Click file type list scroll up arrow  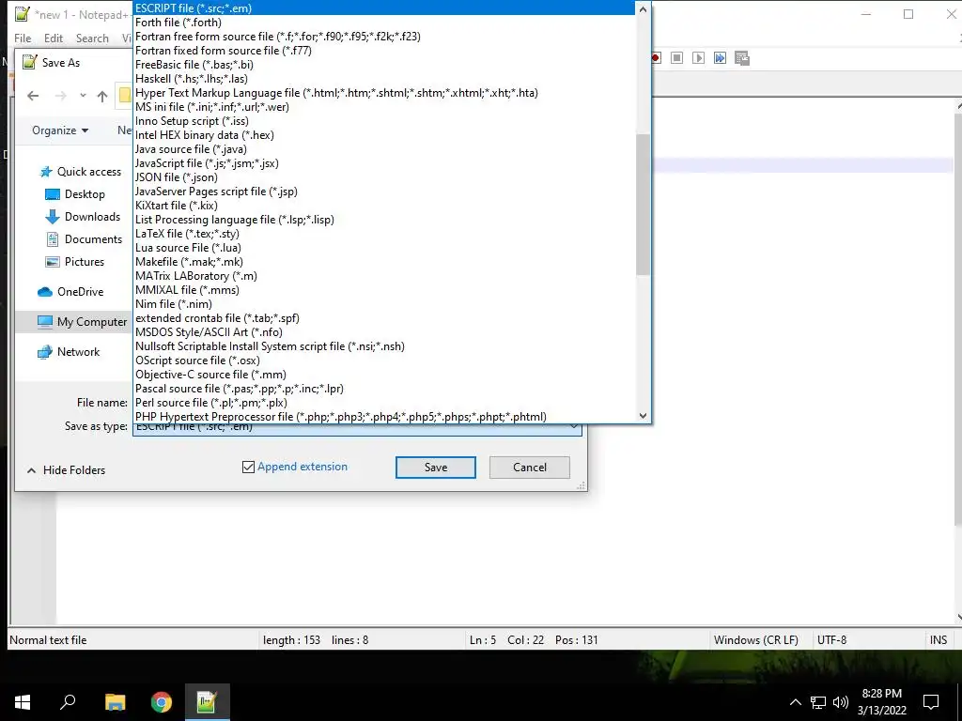pos(643,8)
